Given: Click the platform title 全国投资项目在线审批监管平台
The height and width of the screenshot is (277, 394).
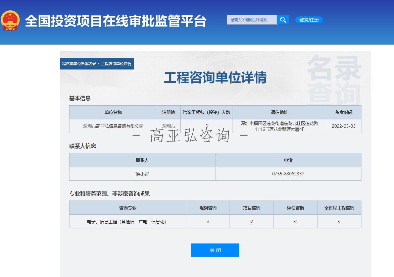Looking at the screenshot, I should (x=115, y=21).
